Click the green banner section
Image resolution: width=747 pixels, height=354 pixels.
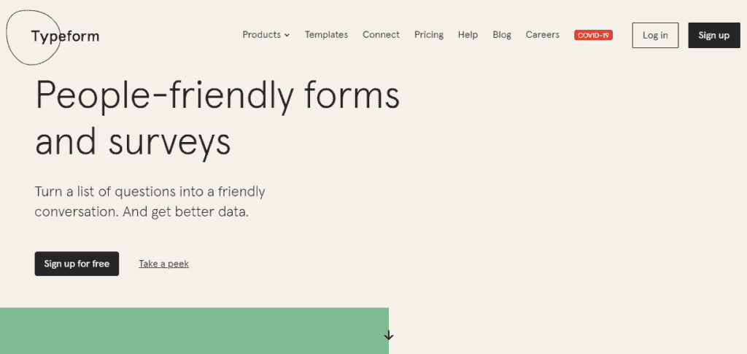click(x=194, y=331)
